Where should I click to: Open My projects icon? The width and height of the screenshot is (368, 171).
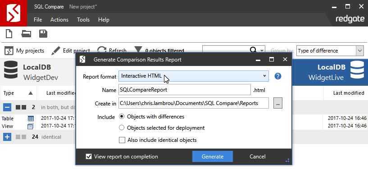point(9,51)
